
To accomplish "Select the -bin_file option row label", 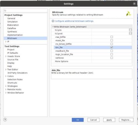I will point(59,47).
